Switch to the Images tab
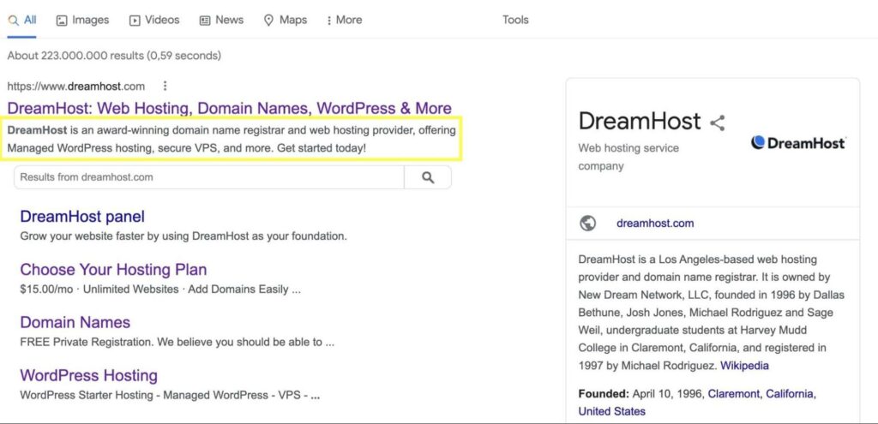 (82, 21)
